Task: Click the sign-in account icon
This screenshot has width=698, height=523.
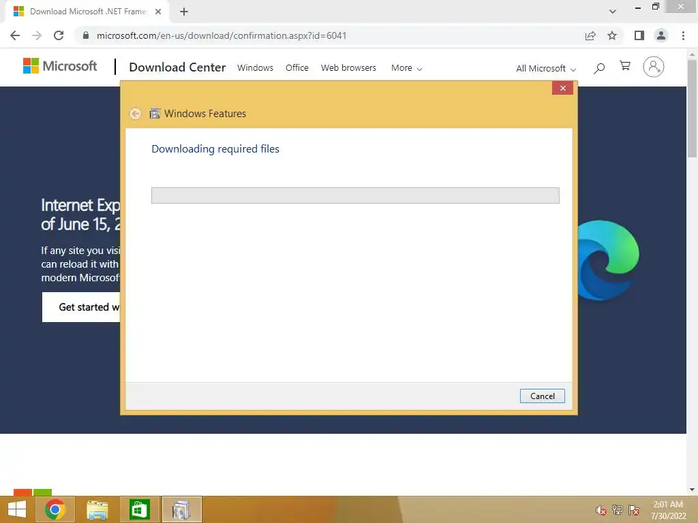Action: point(654,67)
